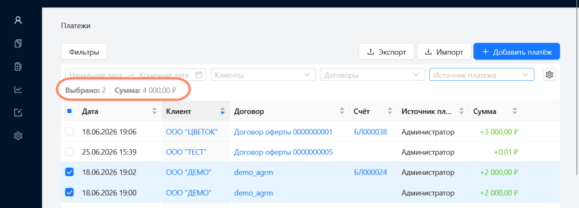579x208 pixels.
Task: Sort by Договор column arrows
Action: (342, 111)
